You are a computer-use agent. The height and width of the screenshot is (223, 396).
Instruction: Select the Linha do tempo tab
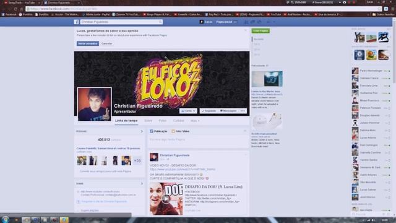[126, 121]
